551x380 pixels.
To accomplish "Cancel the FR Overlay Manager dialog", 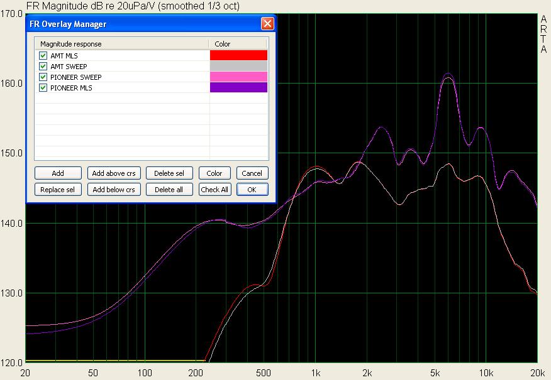I will pyautogui.click(x=252, y=173).
